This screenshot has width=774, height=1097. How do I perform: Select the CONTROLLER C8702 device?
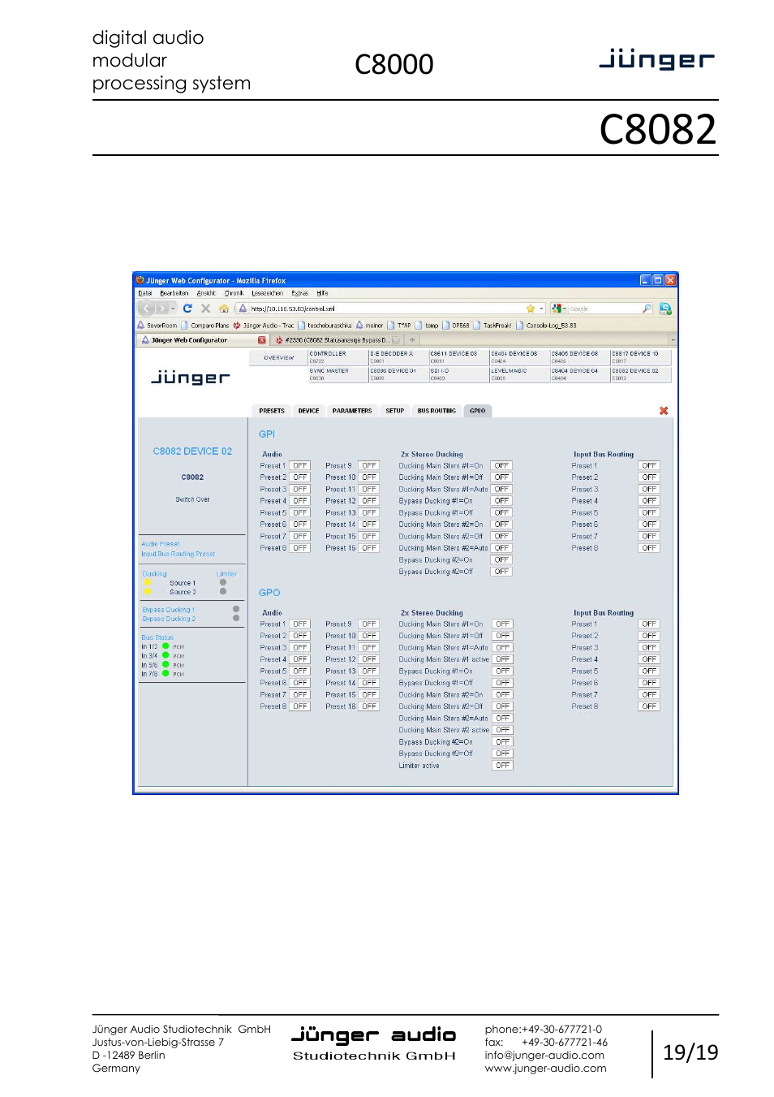[338, 357]
